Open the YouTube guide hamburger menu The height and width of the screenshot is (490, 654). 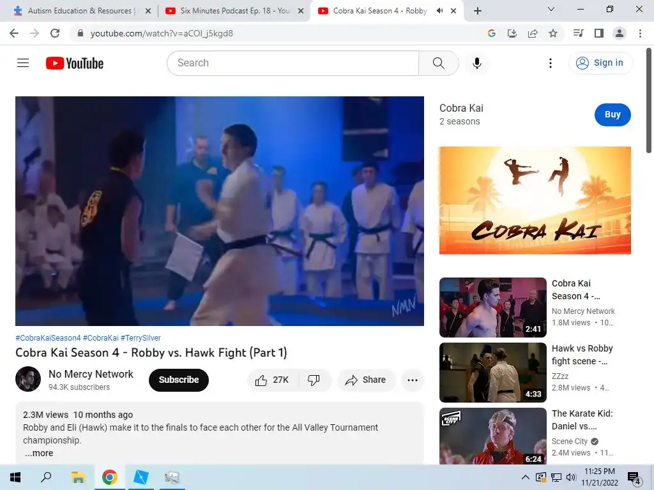(23, 63)
